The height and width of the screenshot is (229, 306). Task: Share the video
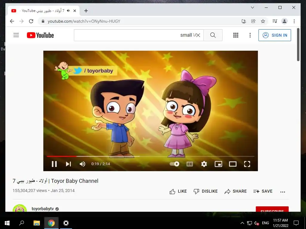(235, 191)
